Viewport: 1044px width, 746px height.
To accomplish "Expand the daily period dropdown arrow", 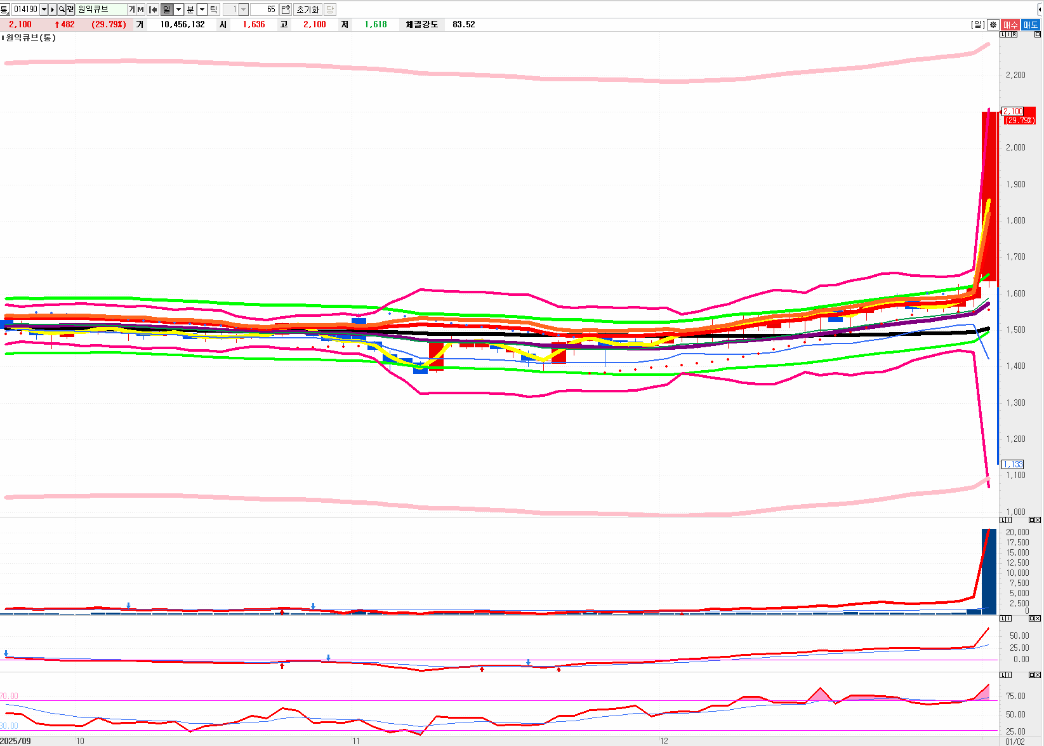I will point(178,10).
